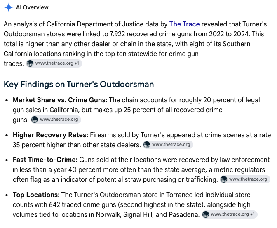Click the bold 'Market Share vs. Crime Guns:' text
The width and height of the screenshot is (277, 228).
pos(60,100)
